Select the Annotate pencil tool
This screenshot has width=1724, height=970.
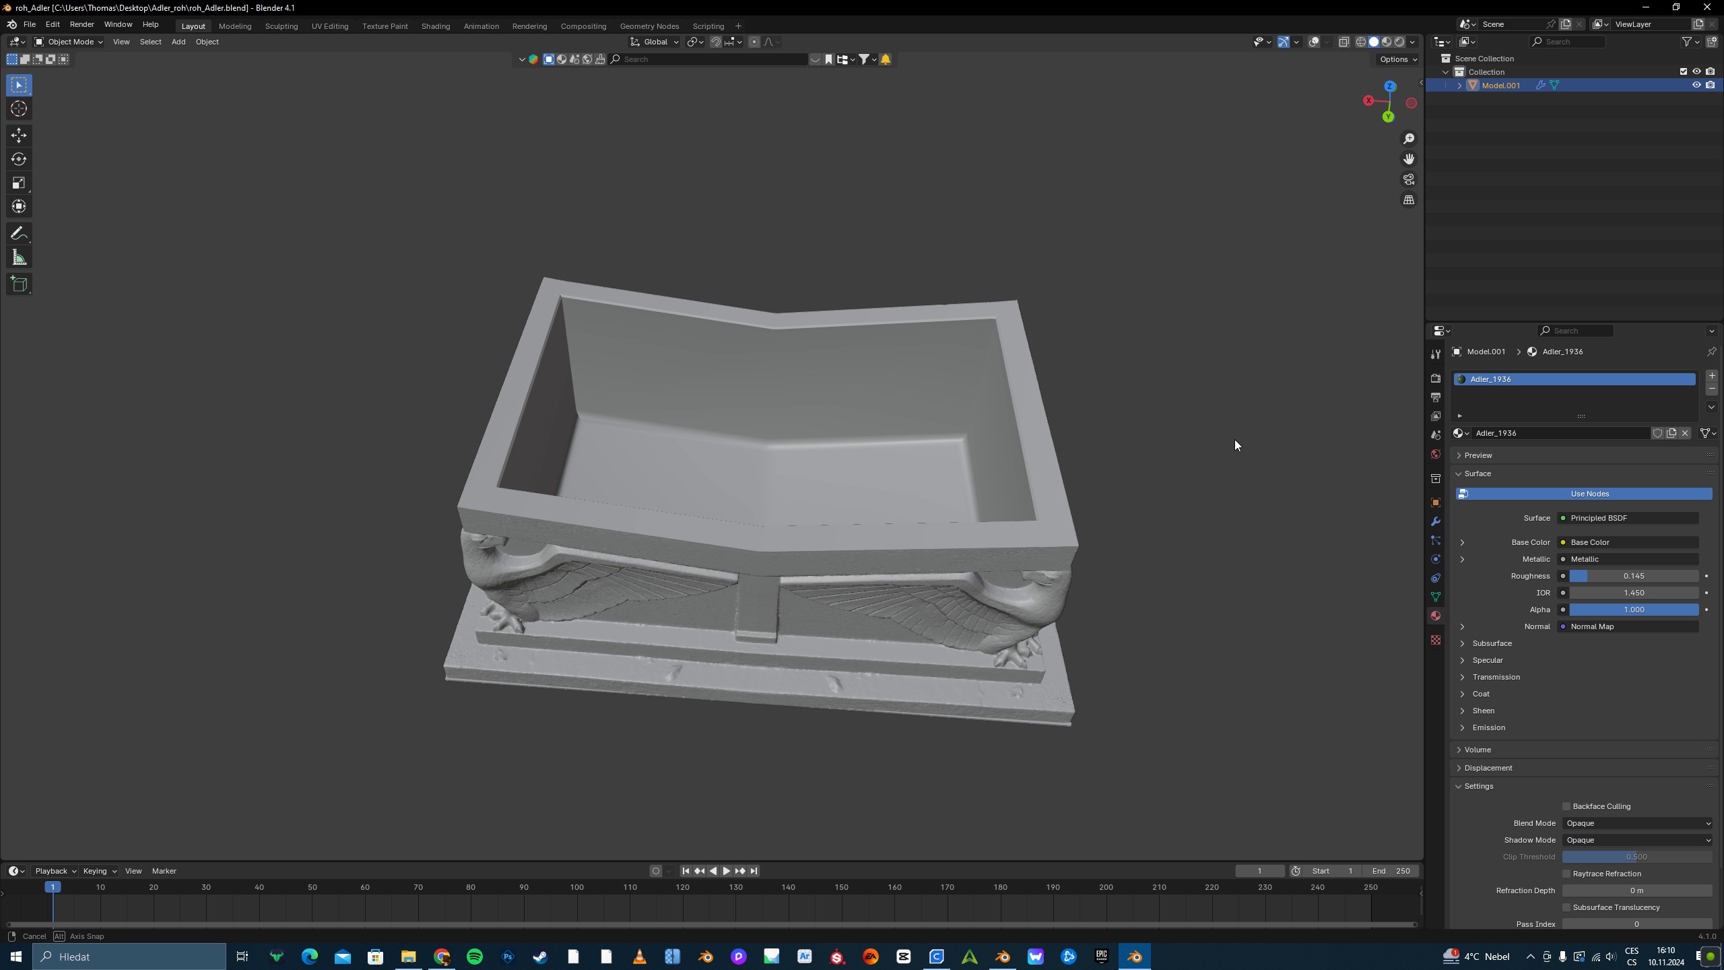19,234
